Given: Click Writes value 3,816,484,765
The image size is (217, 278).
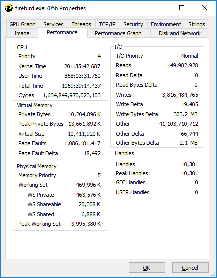Looking at the screenshot, I should click(180, 95).
